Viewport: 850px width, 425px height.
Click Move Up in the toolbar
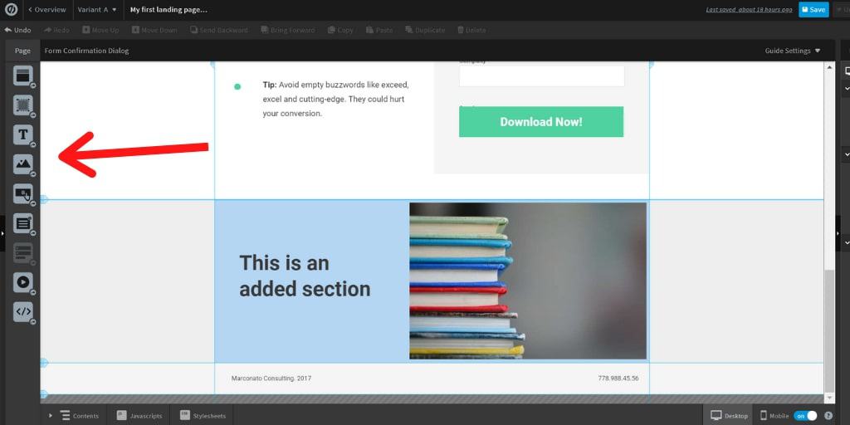[100, 31]
